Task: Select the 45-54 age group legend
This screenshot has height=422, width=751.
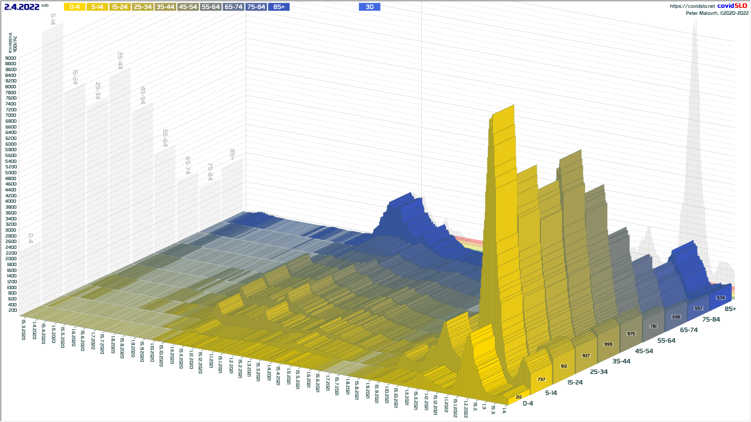Action: [188, 7]
